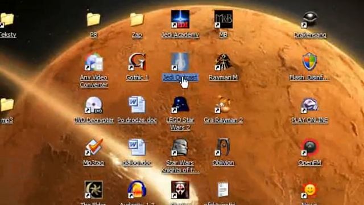Click the "Gothic 1" label text
The width and height of the screenshot is (364, 205).
(x=137, y=77)
